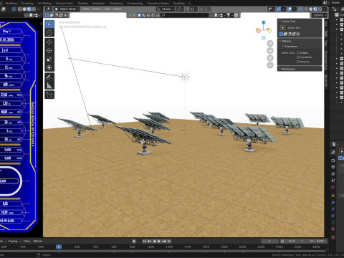Click the current frame marker on timeline
The width and height of the screenshot is (344, 258).
click(x=59, y=247)
